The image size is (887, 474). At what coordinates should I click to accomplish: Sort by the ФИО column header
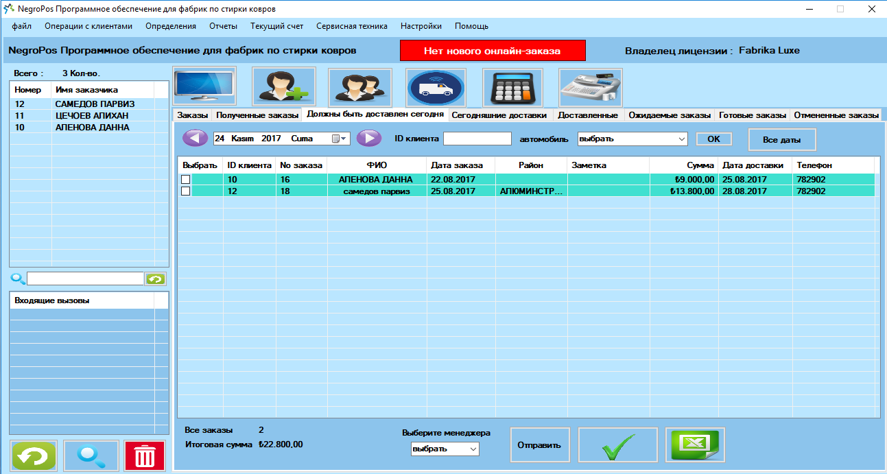[x=377, y=165]
